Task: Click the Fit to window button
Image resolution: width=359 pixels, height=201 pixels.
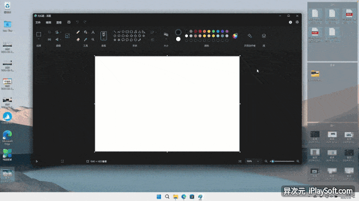Action: coord(240,161)
